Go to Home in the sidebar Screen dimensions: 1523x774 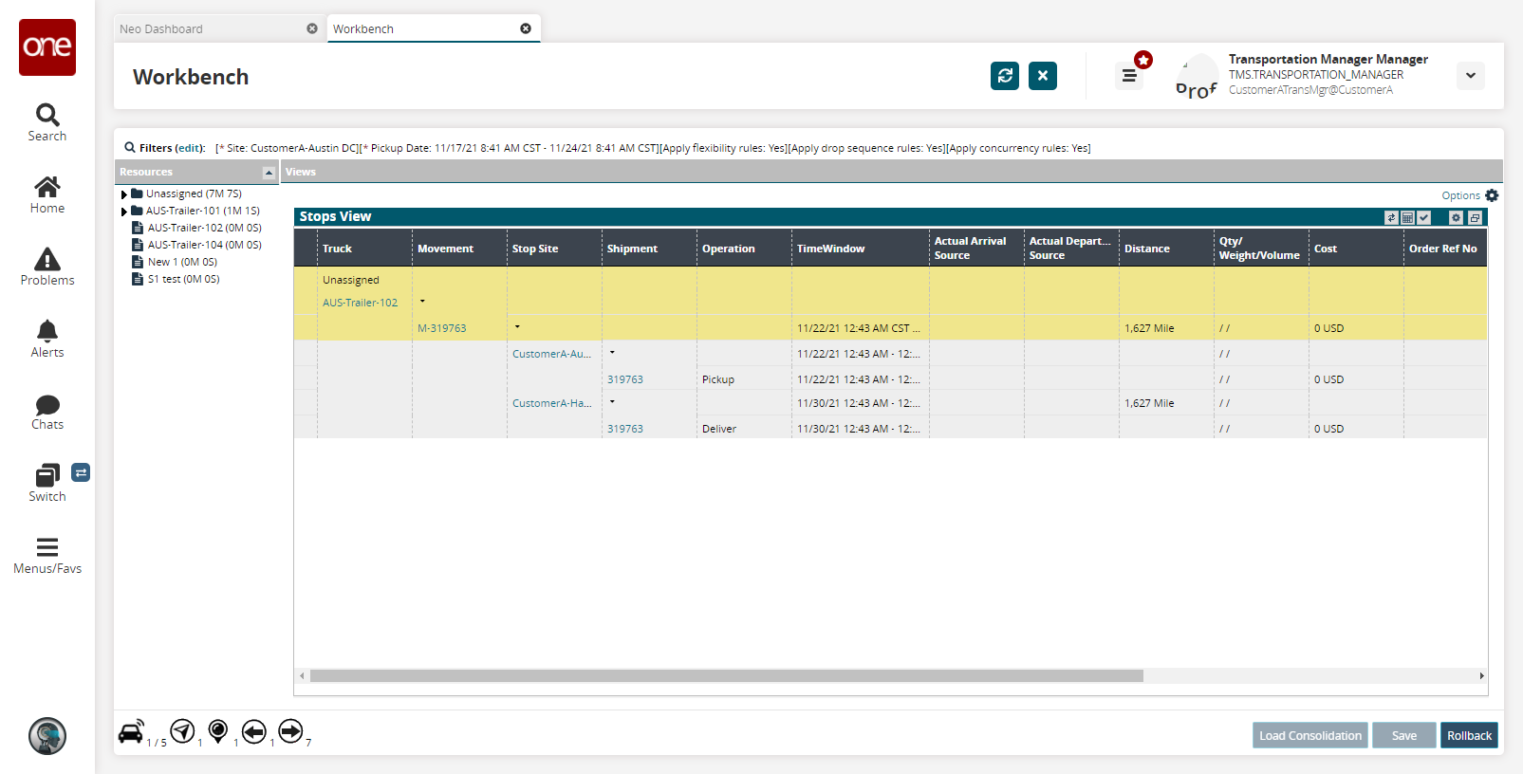[x=47, y=195]
